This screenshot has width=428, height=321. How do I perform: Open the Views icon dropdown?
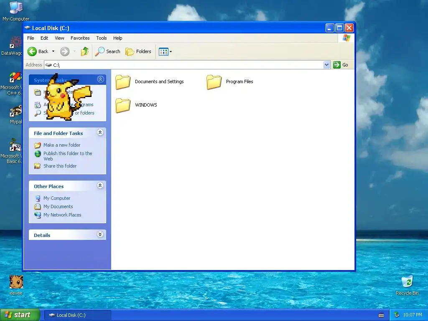[x=166, y=51]
